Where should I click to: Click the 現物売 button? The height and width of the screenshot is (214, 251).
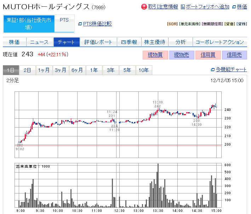click(x=182, y=55)
